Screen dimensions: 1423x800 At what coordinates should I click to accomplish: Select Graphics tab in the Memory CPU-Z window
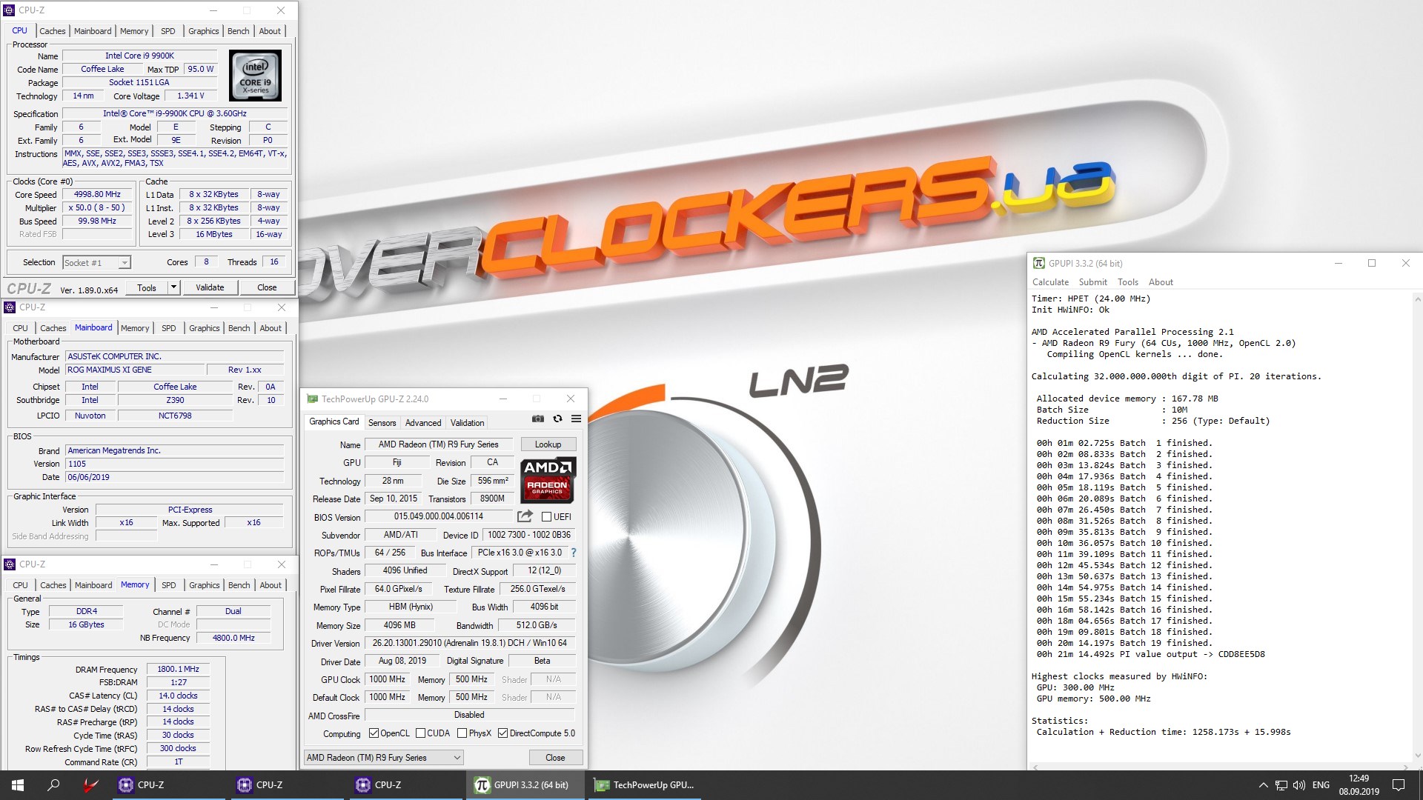pos(205,585)
